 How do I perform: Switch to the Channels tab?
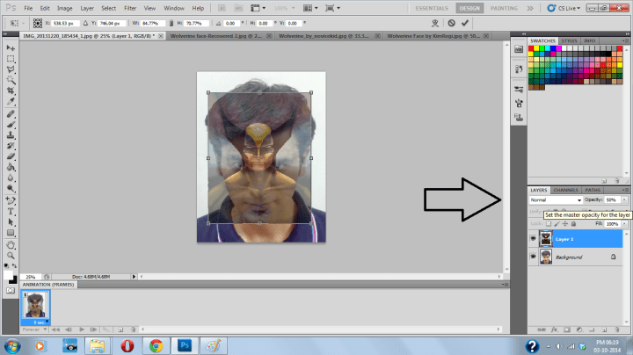pyautogui.click(x=565, y=190)
